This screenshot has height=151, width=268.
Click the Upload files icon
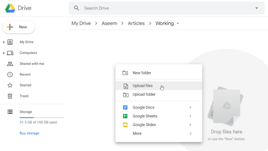click(126, 86)
